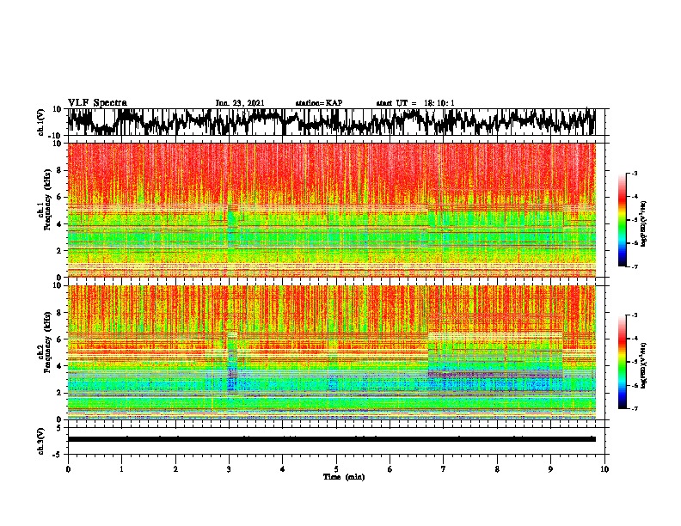The height and width of the screenshot is (526, 681).
Task: Click time axis tick label "4"
Action: tap(283, 469)
